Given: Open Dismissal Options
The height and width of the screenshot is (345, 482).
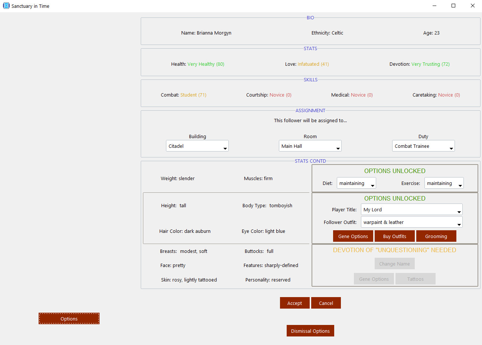Looking at the screenshot, I should pyautogui.click(x=310, y=331).
